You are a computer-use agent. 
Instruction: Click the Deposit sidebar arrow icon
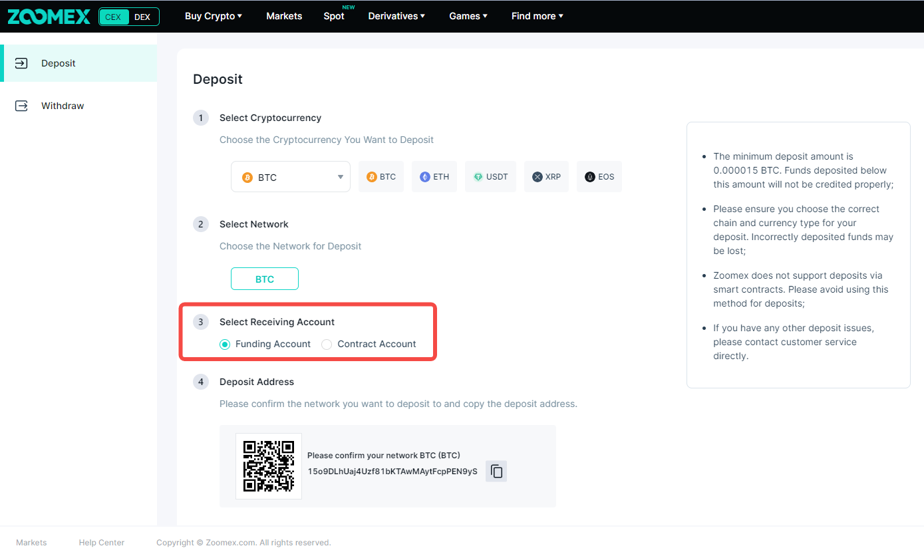(21, 63)
